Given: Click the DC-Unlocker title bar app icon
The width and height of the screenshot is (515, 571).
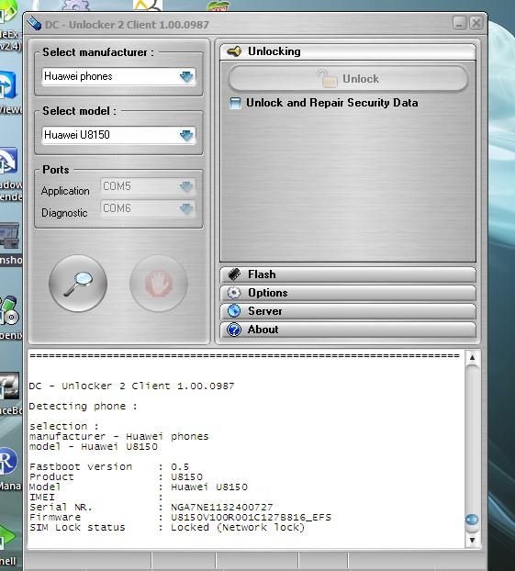Looking at the screenshot, I should (34, 23).
